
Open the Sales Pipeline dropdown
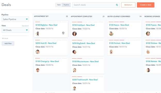pyautogui.click(x=15, y=19)
